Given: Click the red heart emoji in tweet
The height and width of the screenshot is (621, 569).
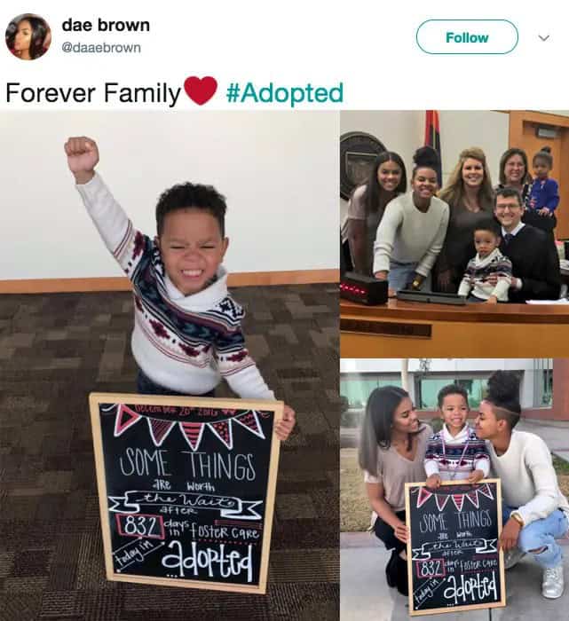Looking at the screenshot, I should click(x=201, y=90).
